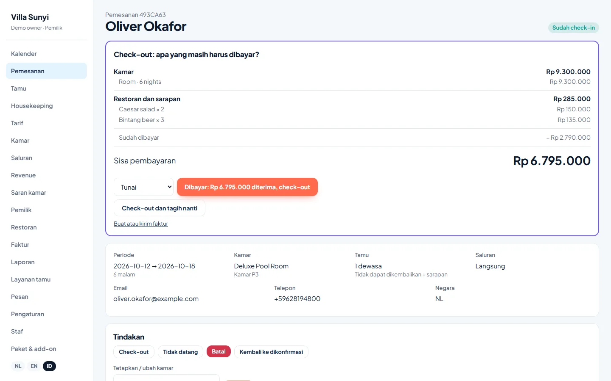The image size is (611, 381).
Task: Click Kembali ke dikonfirmasi button
Action: pyautogui.click(x=271, y=352)
